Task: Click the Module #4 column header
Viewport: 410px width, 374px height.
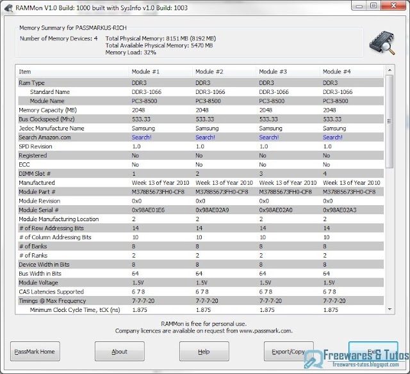Action: click(352, 72)
